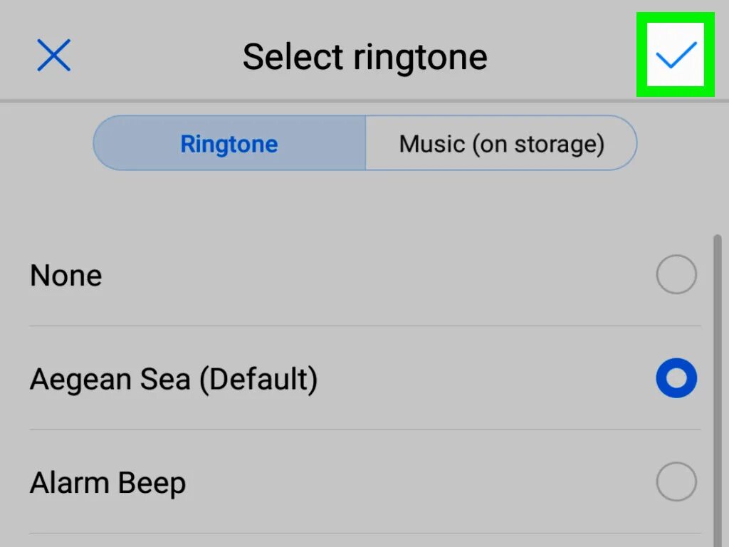This screenshot has width=729, height=547.
Task: Close the ringtone picker without saving
Action: coord(54,56)
